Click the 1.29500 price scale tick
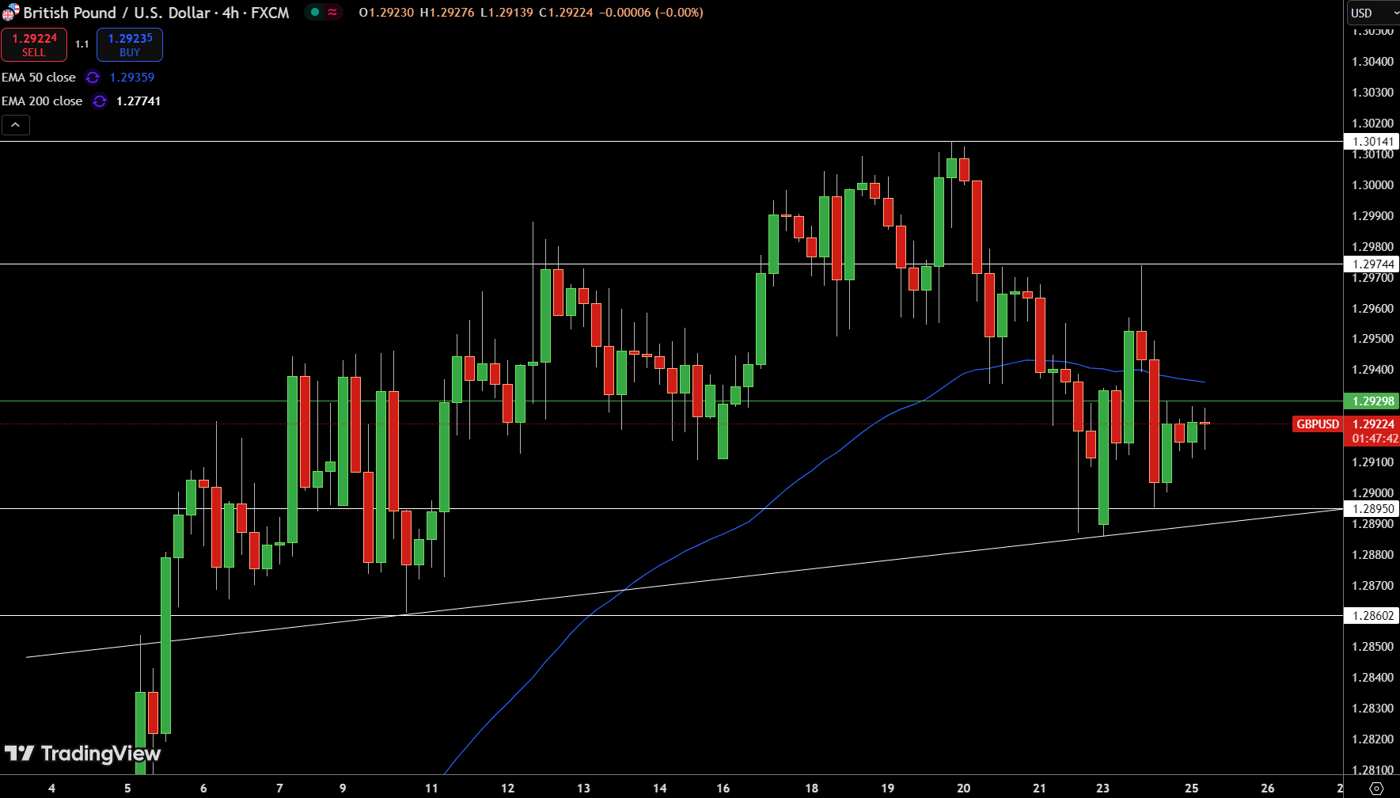Viewport: 1400px width, 798px height. click(1372, 339)
